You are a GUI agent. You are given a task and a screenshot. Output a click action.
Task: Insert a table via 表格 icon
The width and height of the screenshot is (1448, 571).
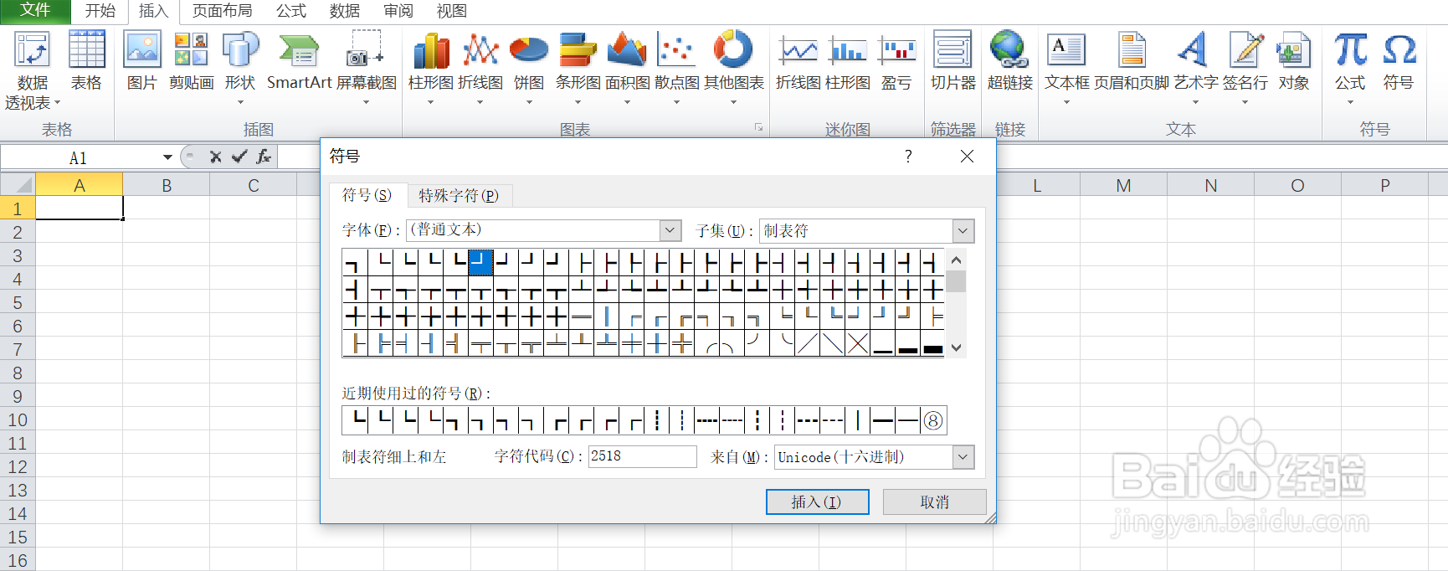coord(86,61)
